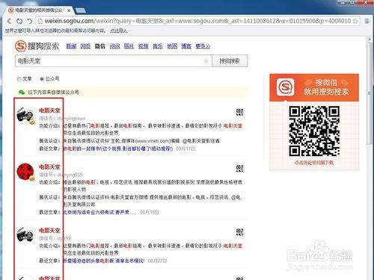Image resolution: width=374 pixels, height=280 pixels.
Task: Expand the 更多>> navigation link
Action: (x=203, y=46)
